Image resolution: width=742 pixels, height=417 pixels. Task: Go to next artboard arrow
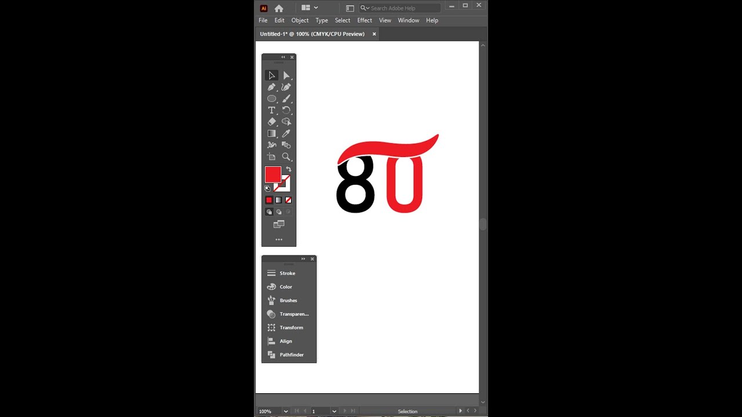(x=344, y=411)
